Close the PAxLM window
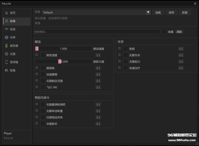The image size is (199, 146). [195, 4]
